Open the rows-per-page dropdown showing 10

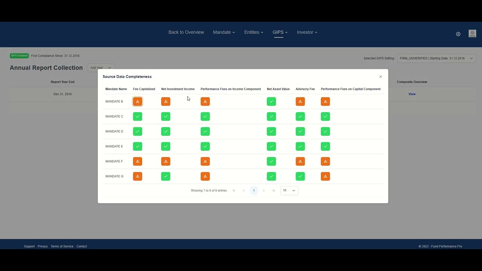(x=289, y=190)
